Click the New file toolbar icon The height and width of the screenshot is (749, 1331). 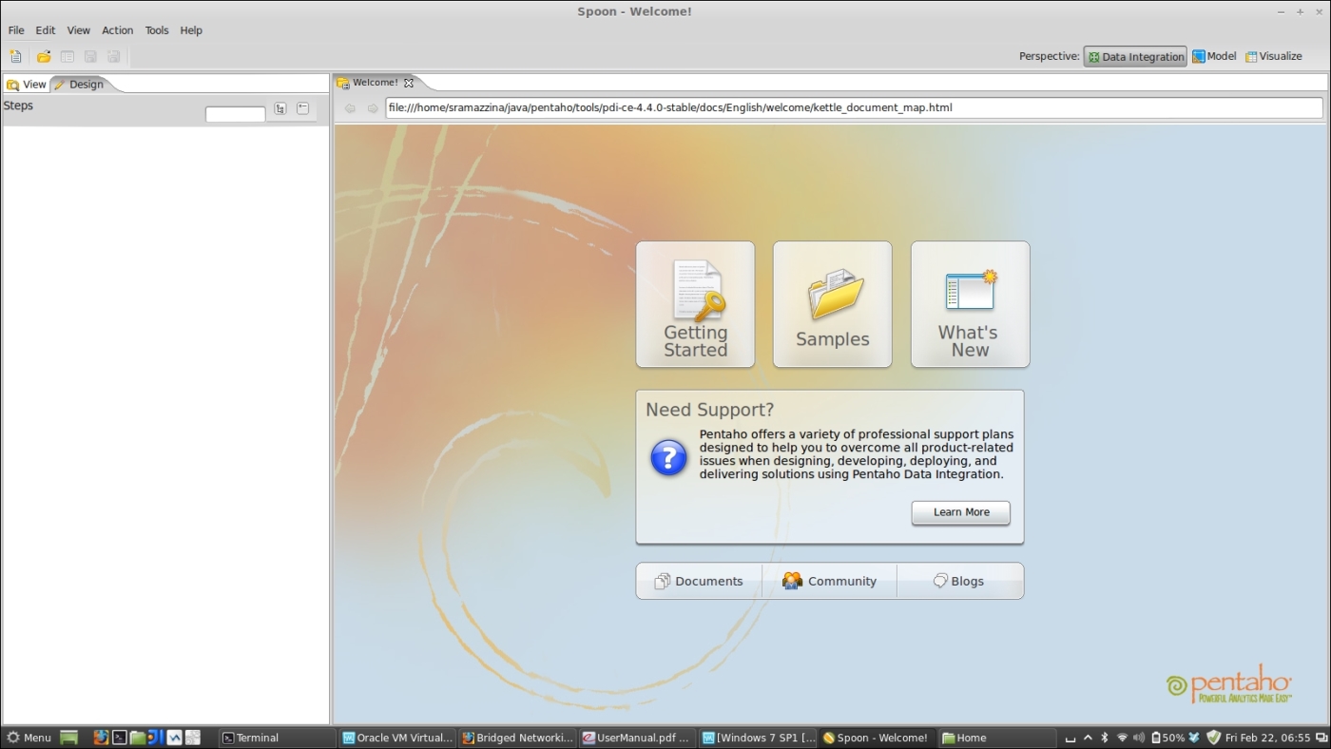click(15, 57)
